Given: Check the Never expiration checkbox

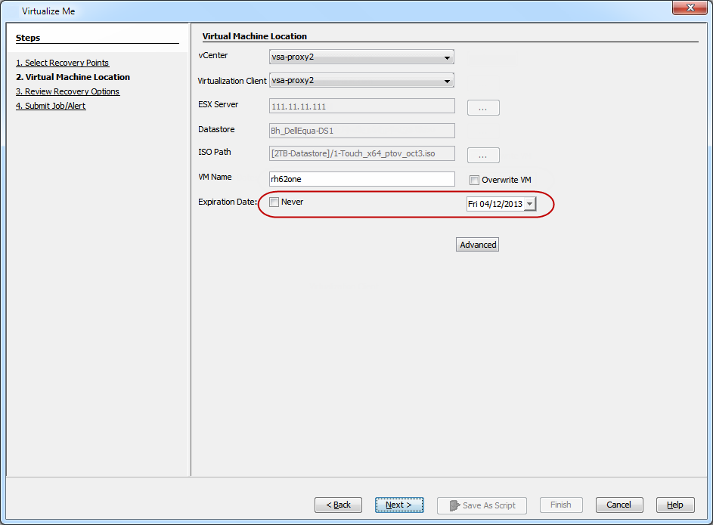Looking at the screenshot, I should pos(274,202).
